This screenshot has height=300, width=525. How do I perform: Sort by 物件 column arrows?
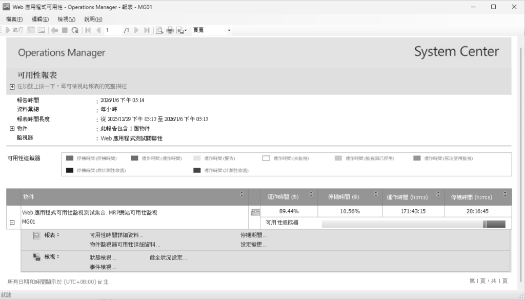coord(242,194)
